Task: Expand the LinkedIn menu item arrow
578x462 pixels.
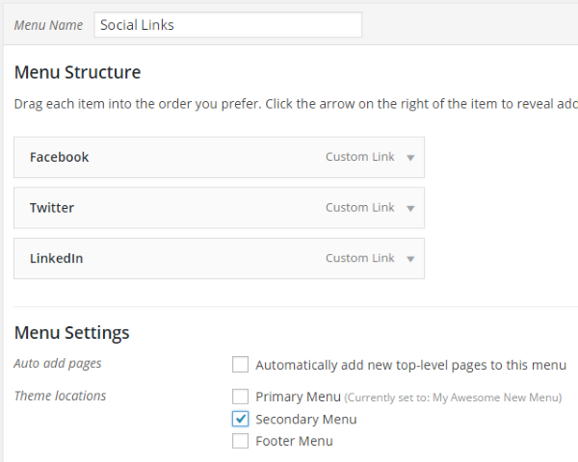Action: click(410, 259)
